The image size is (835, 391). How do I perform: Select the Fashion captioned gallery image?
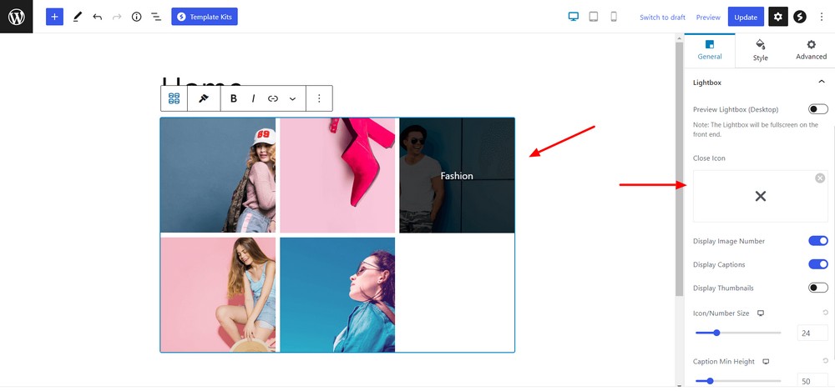[457, 175]
